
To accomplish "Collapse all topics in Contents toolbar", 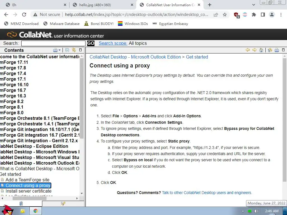I will 67,50.
